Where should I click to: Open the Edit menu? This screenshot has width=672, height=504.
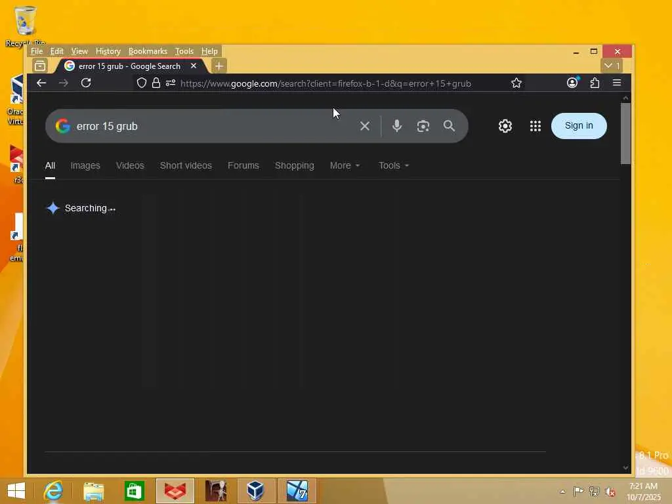click(56, 51)
